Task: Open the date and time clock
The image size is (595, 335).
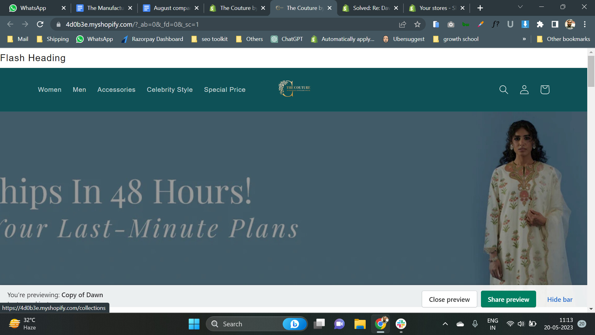Action: coord(558,324)
